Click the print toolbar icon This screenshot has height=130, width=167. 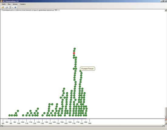6,7
